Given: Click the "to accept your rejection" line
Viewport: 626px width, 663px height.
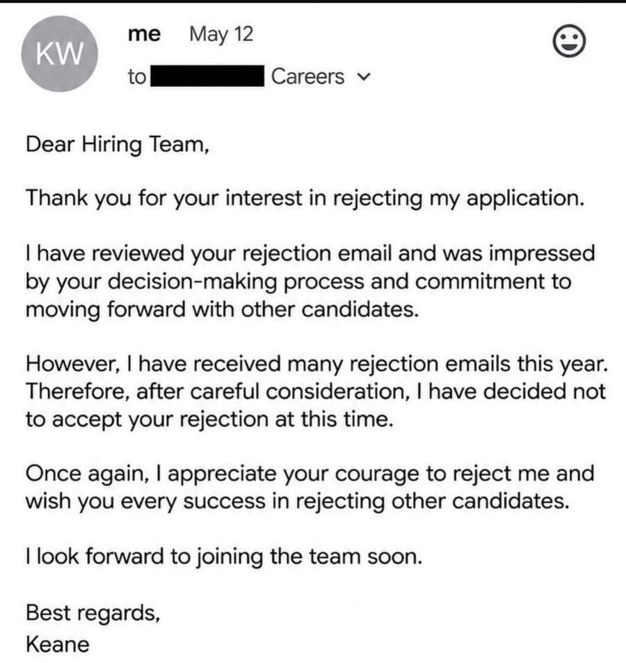Looking at the screenshot, I should pyautogui.click(x=209, y=420).
